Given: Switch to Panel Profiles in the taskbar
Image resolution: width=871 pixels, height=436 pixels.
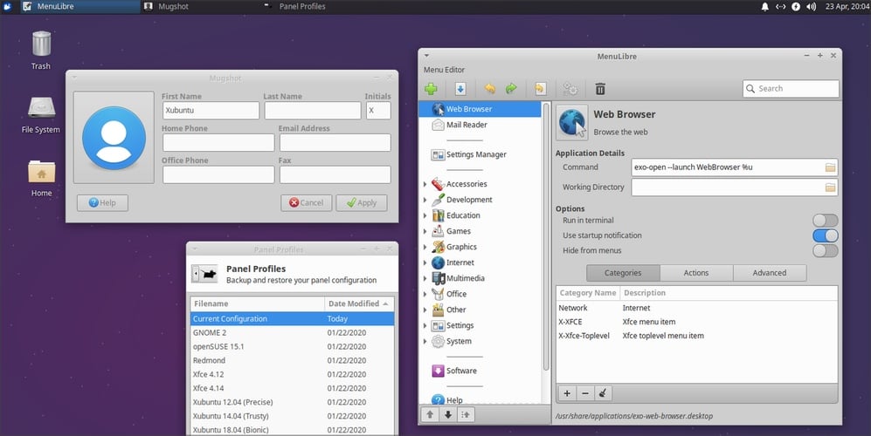Looking at the screenshot, I should (321, 7).
